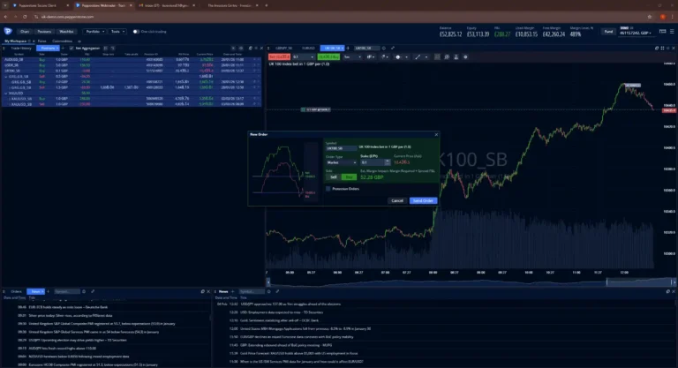Switch to GBPJPY_SB chart tab
678x368 pixels.
[283, 48]
